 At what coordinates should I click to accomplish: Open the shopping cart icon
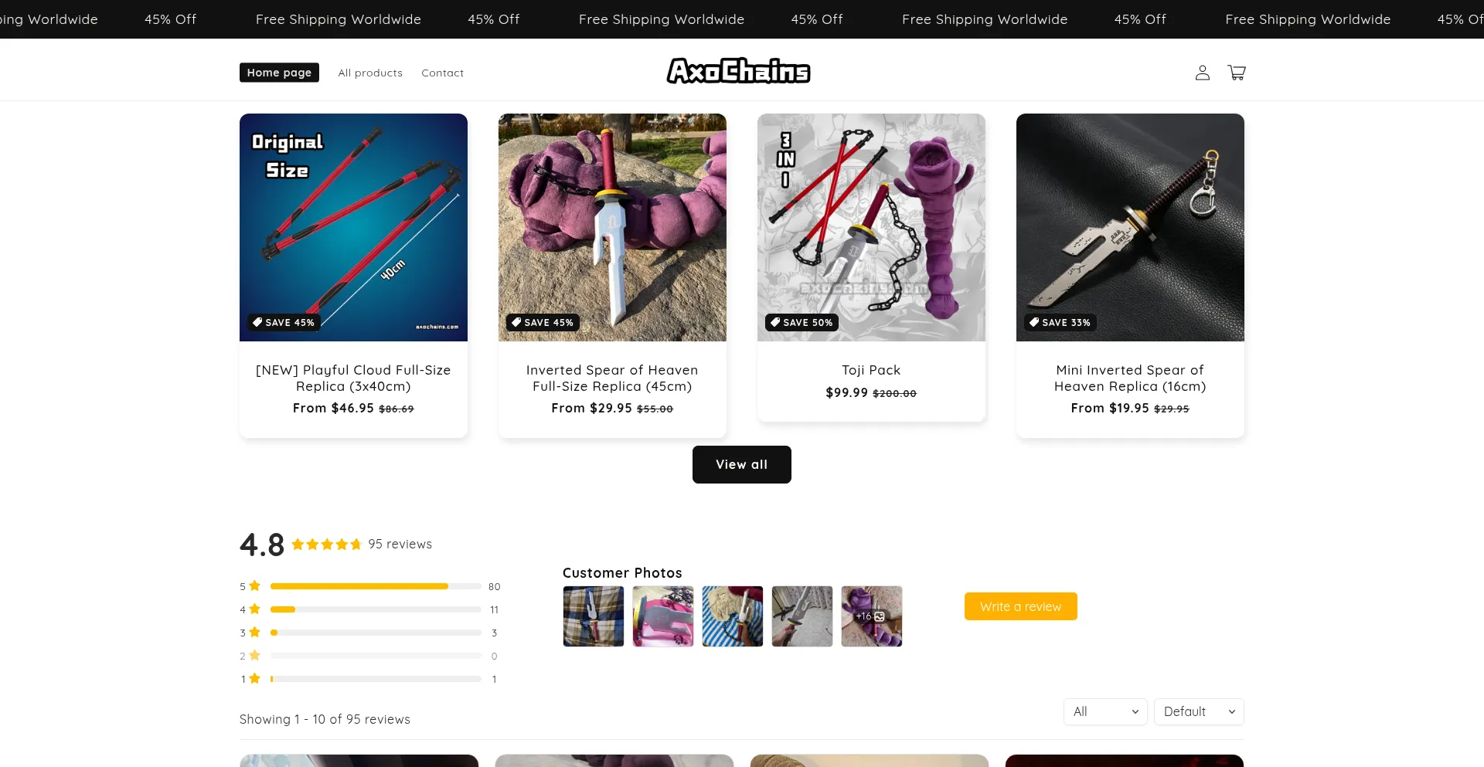1237,73
